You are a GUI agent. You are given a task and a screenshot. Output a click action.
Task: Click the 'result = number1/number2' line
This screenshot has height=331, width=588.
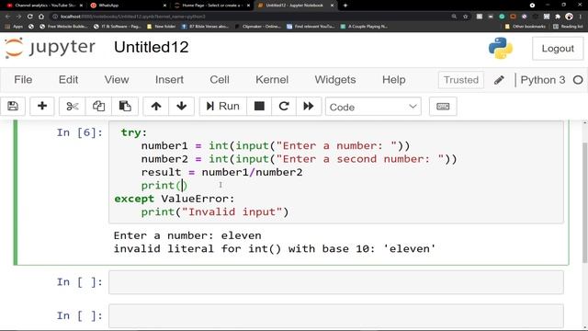221,172
